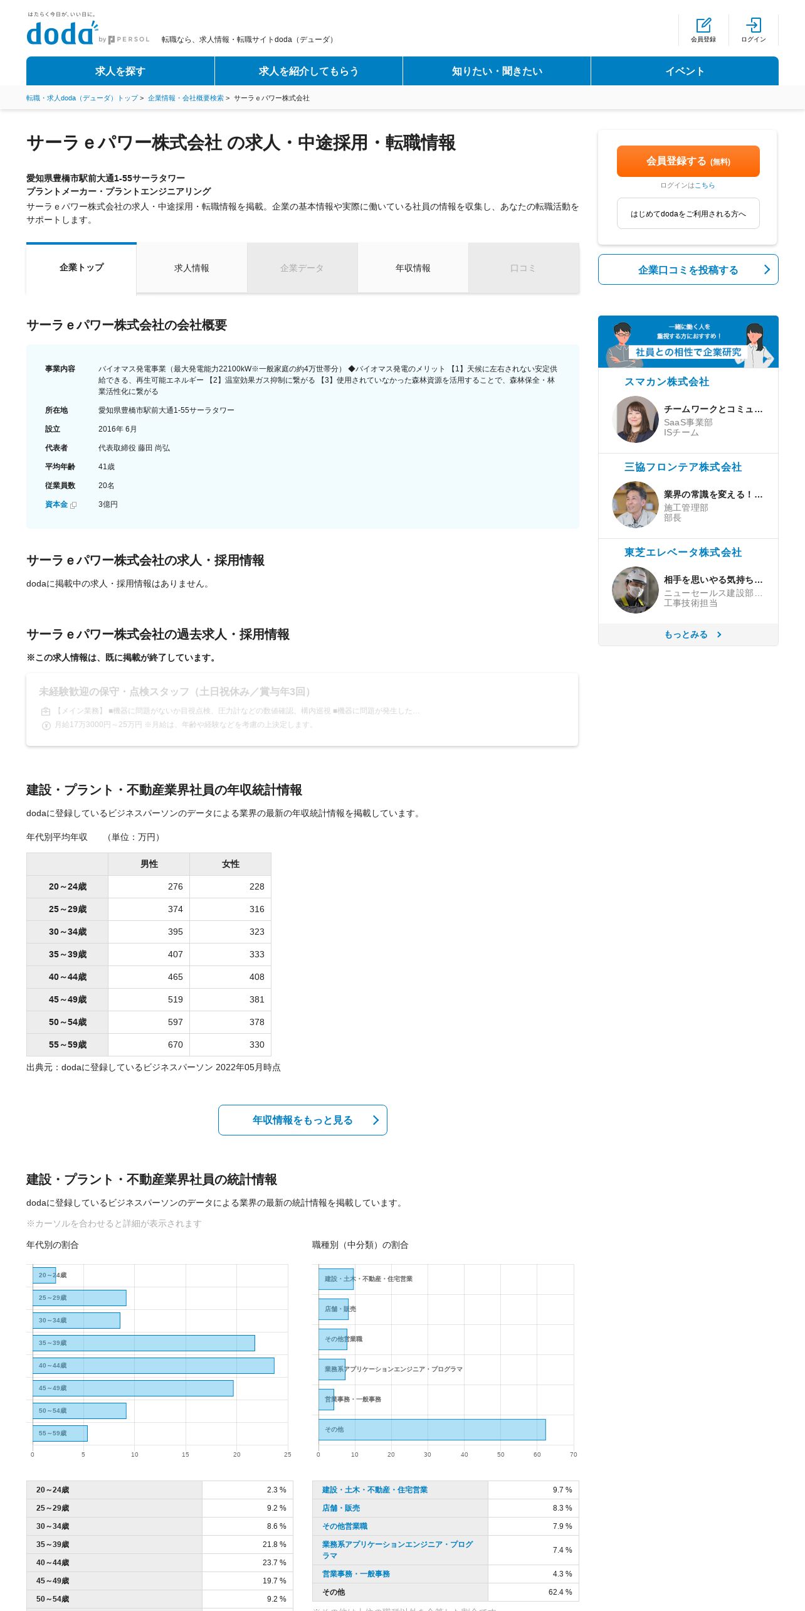
Task: Click はじめてdodaをご利用される方へ button
Action: click(688, 213)
